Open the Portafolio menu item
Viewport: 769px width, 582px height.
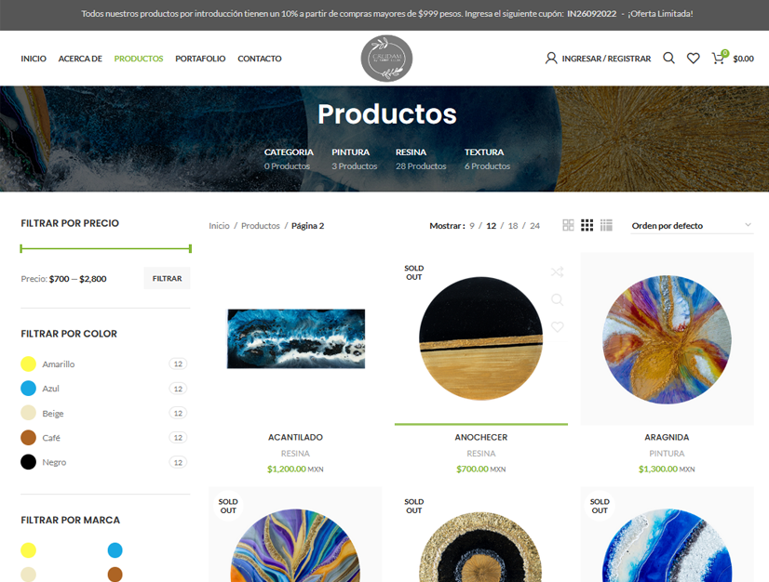(x=200, y=59)
